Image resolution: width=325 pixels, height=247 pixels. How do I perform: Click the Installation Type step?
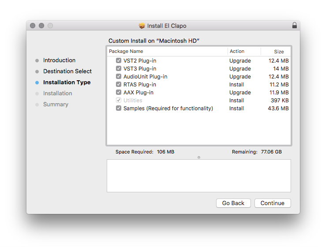[67, 82]
